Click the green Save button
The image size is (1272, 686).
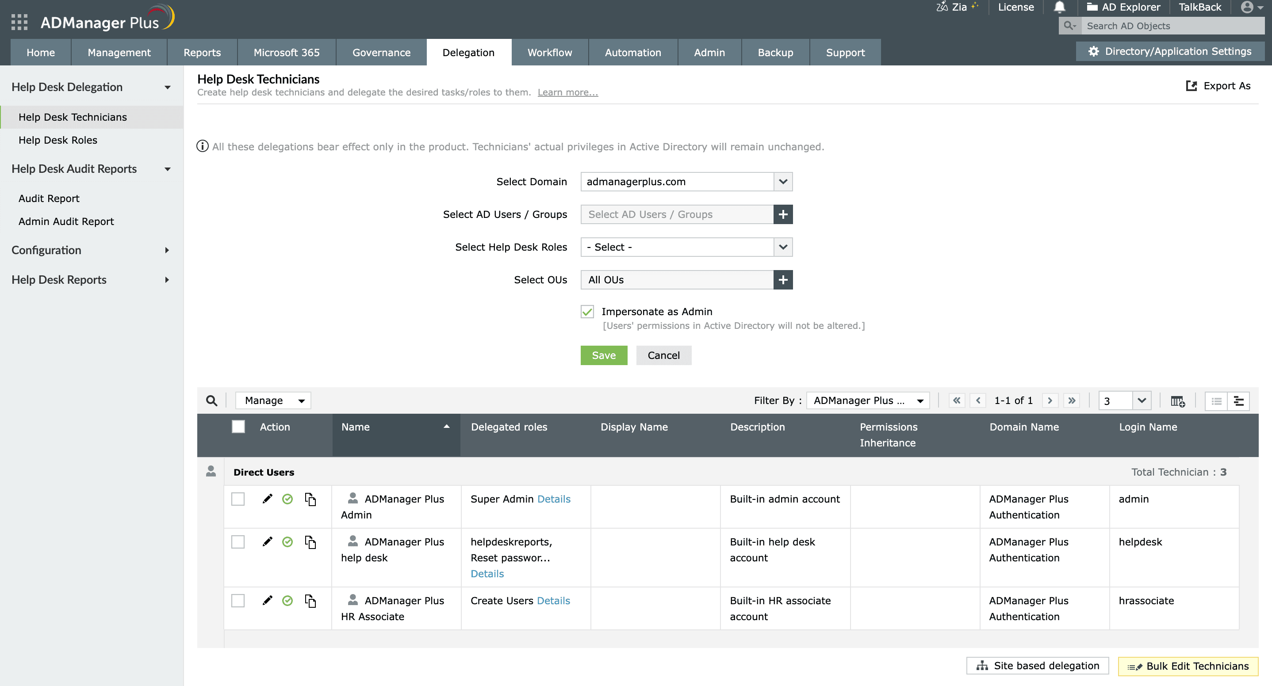(x=603, y=355)
